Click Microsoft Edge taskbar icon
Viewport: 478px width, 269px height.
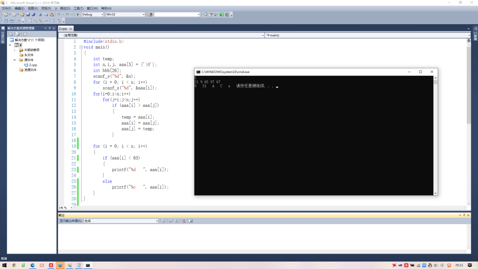[x=32, y=265]
